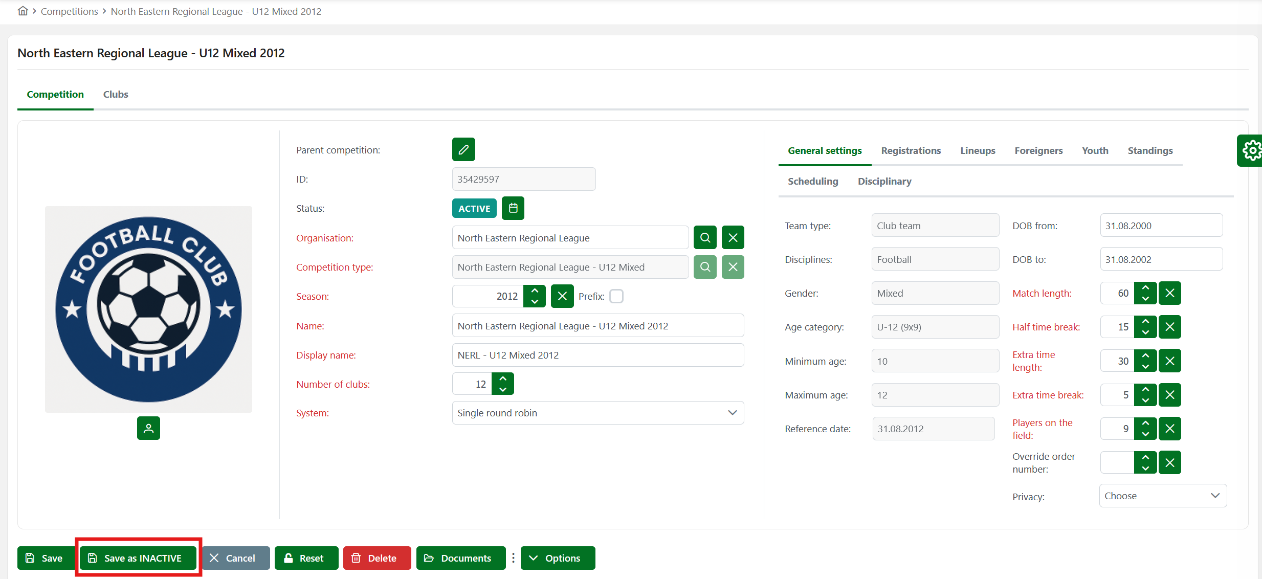1262x579 pixels.
Task: Expand the Options button menu
Action: [x=558, y=558]
